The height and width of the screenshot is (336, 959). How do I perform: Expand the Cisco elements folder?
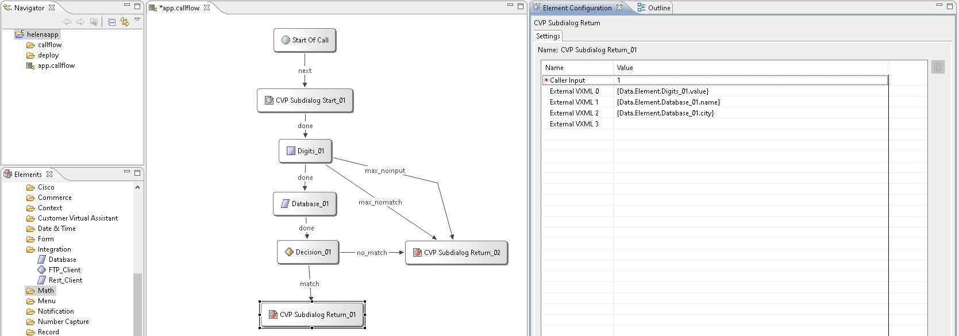click(x=46, y=187)
